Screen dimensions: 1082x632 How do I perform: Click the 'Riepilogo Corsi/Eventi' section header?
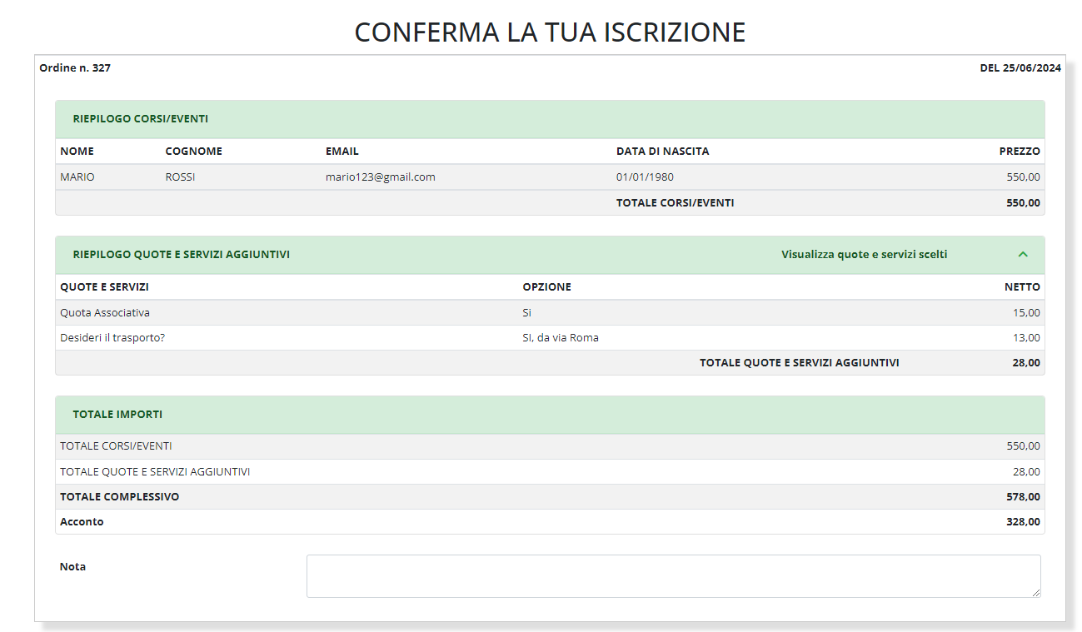[140, 119]
